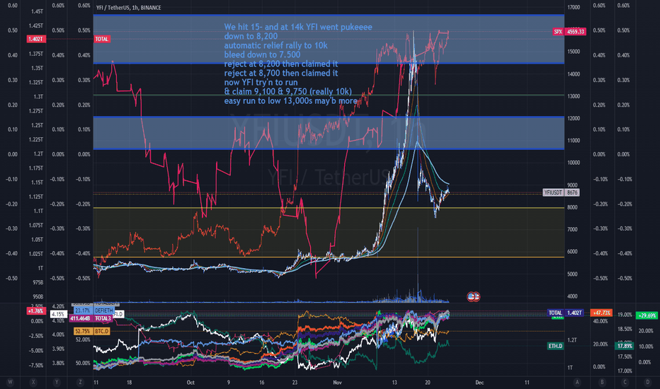This screenshot has height=389, width=660.
Task: Click the Oct label on the time axis
Action: [190, 382]
